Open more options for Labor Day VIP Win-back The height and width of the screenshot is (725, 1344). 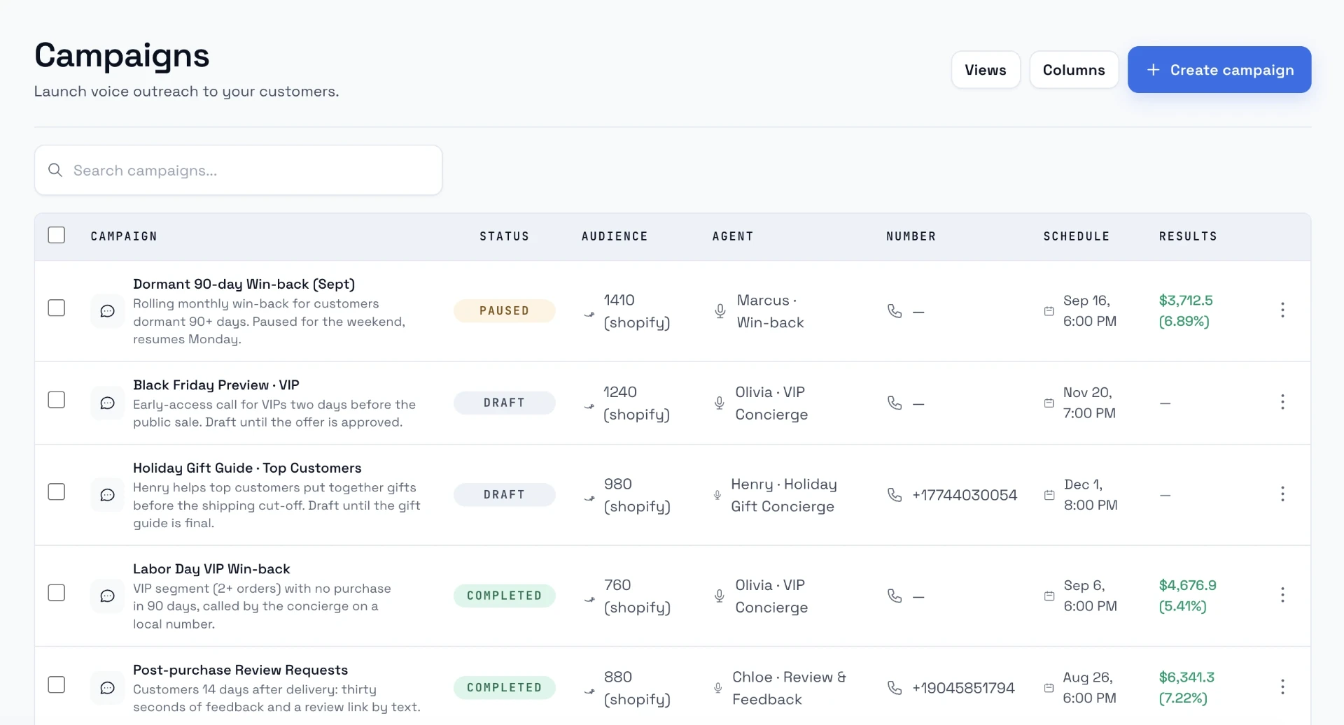pos(1282,595)
